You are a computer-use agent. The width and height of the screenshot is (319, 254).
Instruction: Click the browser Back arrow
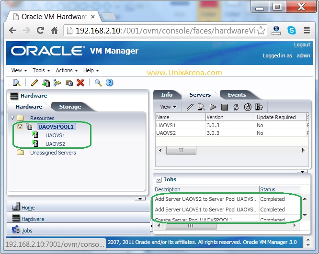[x=13, y=31]
